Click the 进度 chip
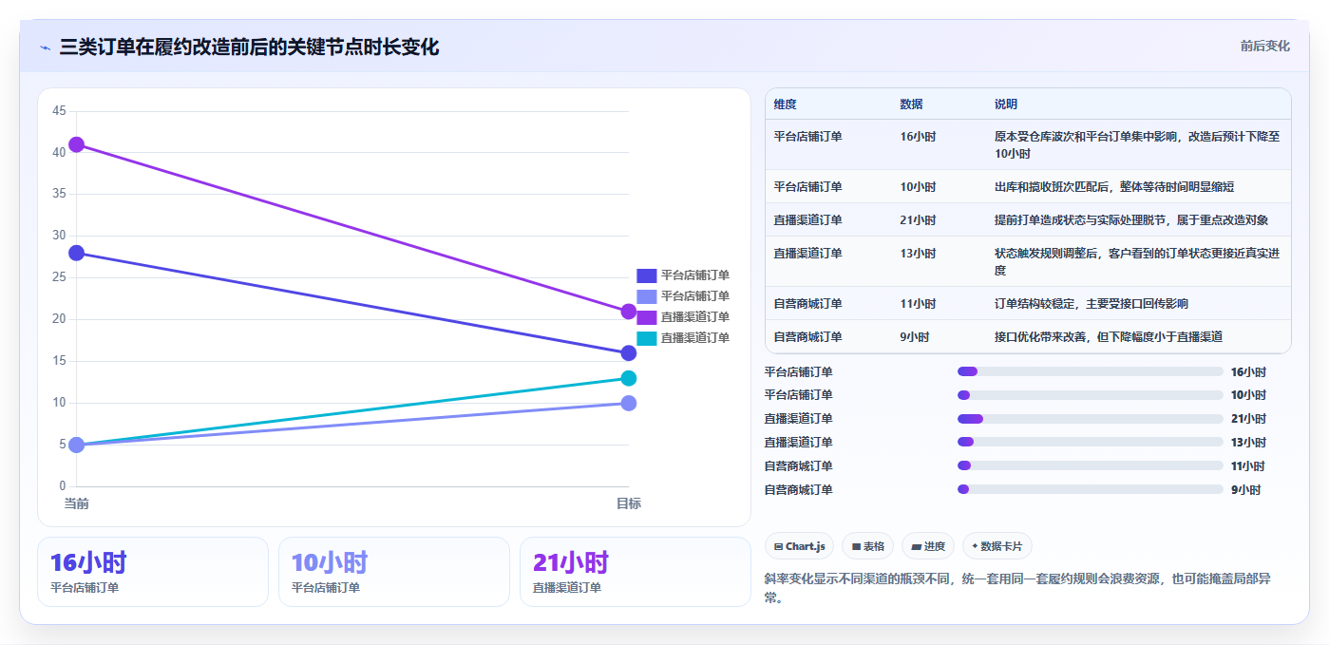 point(928,546)
